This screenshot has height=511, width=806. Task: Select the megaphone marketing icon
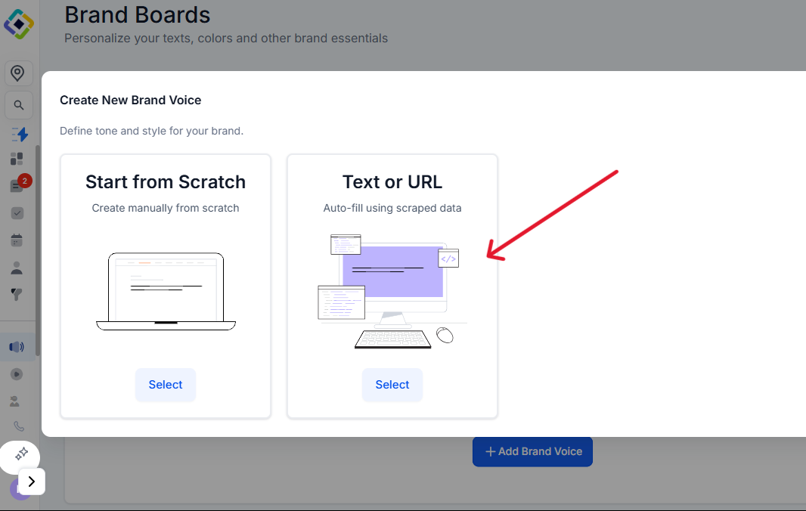coord(17,347)
